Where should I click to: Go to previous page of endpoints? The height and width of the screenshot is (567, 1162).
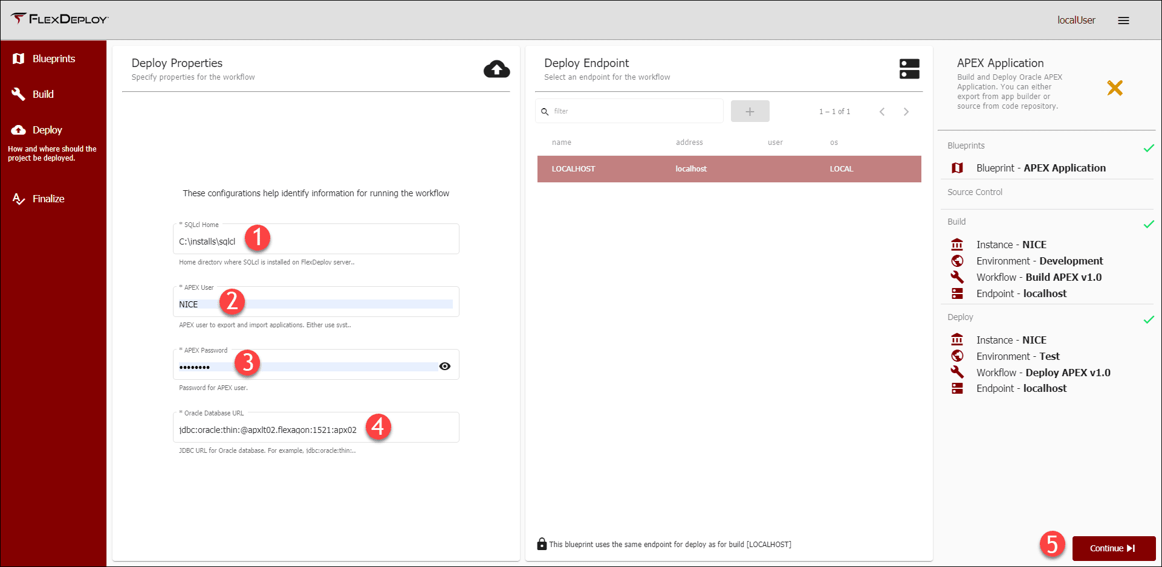click(882, 112)
